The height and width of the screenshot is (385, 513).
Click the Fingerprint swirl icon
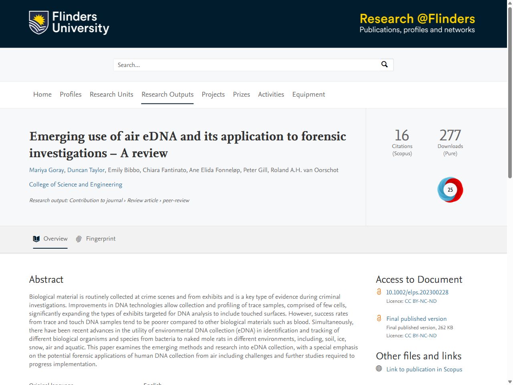click(79, 239)
